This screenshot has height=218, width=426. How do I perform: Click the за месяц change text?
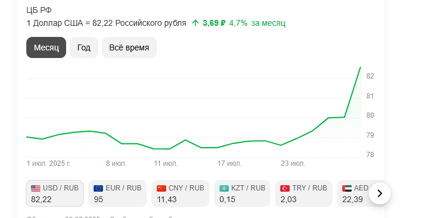point(268,23)
